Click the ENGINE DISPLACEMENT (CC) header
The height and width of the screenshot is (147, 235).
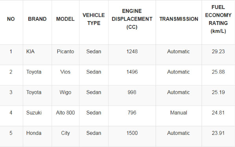click(132, 19)
